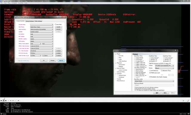
Task: Click the volume slider handle
Action: pos(188,101)
